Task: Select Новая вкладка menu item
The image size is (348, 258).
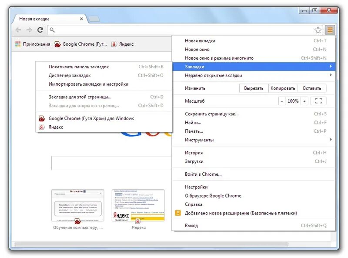Action: tap(254, 40)
